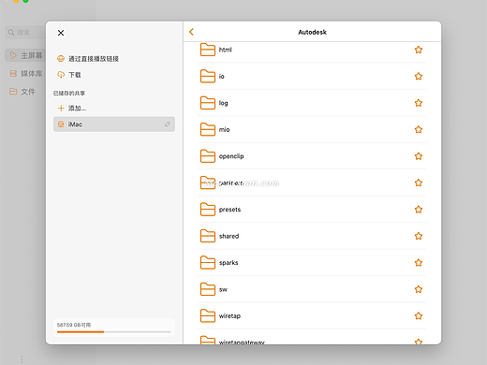The width and height of the screenshot is (487, 365).
Task: Click the download cloud icon
Action: [x=61, y=75]
